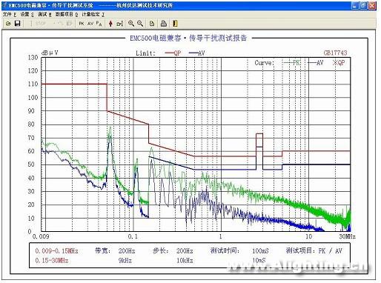Click the report title EMC500电磁兼容
This screenshot has width=381, height=283.
tap(188, 38)
